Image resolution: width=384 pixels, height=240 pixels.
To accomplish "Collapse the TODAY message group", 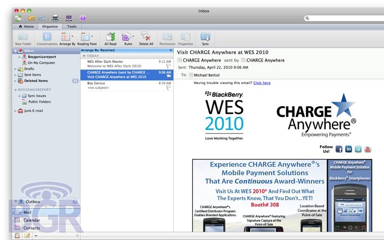I will coord(84,56).
